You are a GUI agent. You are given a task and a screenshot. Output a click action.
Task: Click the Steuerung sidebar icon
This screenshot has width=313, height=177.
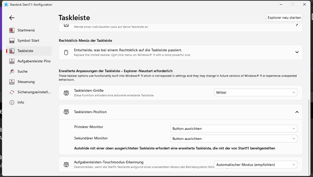12,82
